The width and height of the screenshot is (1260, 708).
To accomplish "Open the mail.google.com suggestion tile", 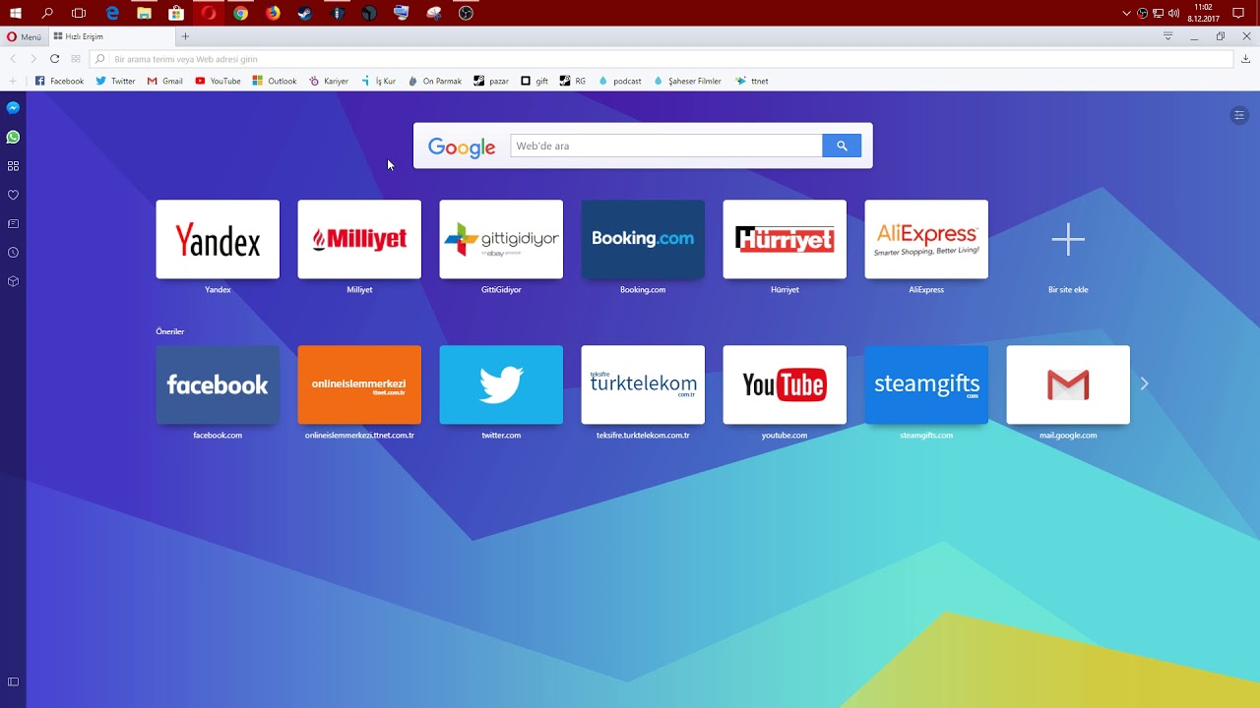I will (1068, 384).
